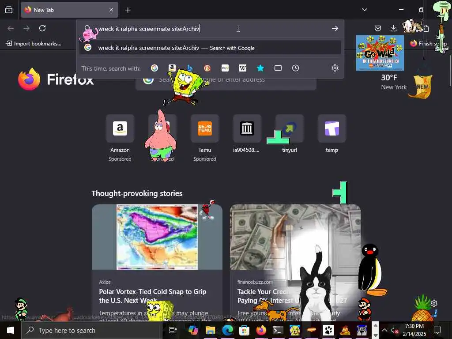Close the New Tab tab
The height and width of the screenshot is (339, 452).
pyautogui.click(x=111, y=10)
